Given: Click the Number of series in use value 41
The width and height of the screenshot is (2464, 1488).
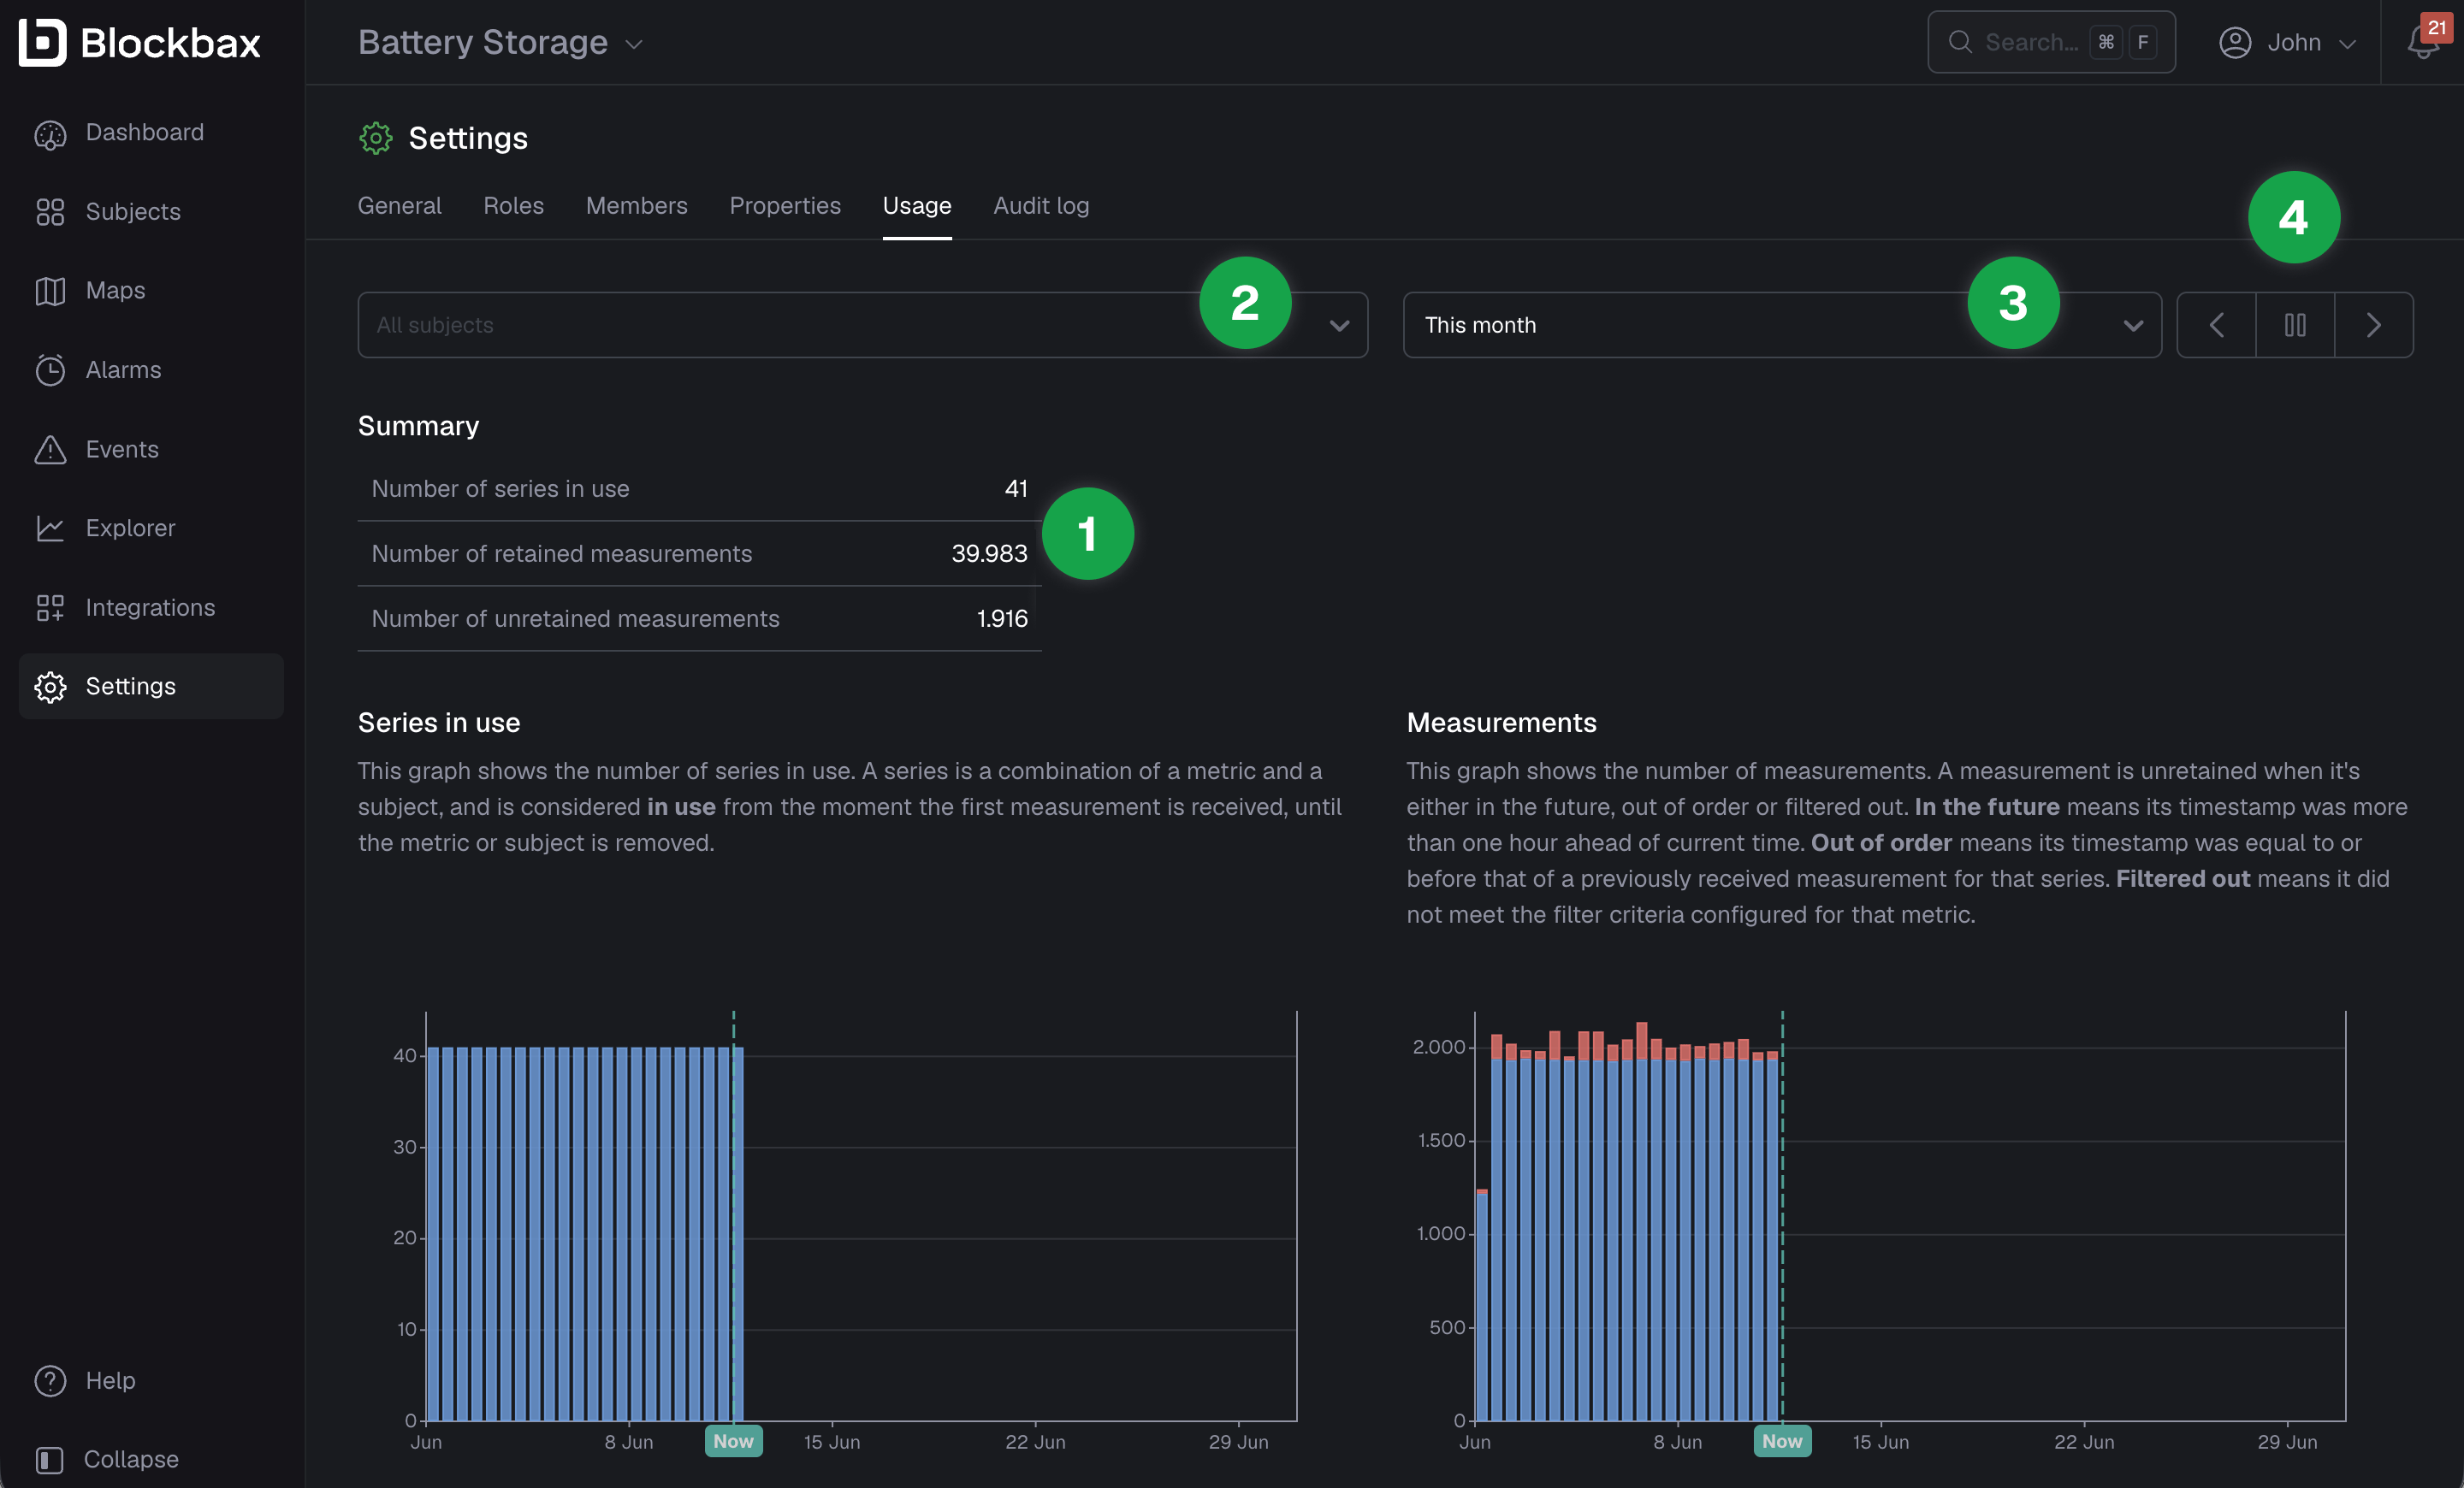Looking at the screenshot, I should click(x=1016, y=488).
